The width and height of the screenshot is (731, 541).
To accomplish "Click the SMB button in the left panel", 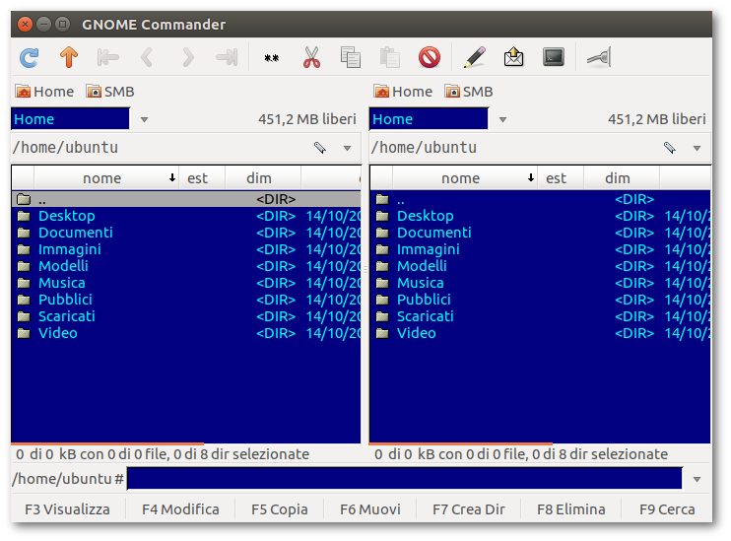I will [109, 92].
